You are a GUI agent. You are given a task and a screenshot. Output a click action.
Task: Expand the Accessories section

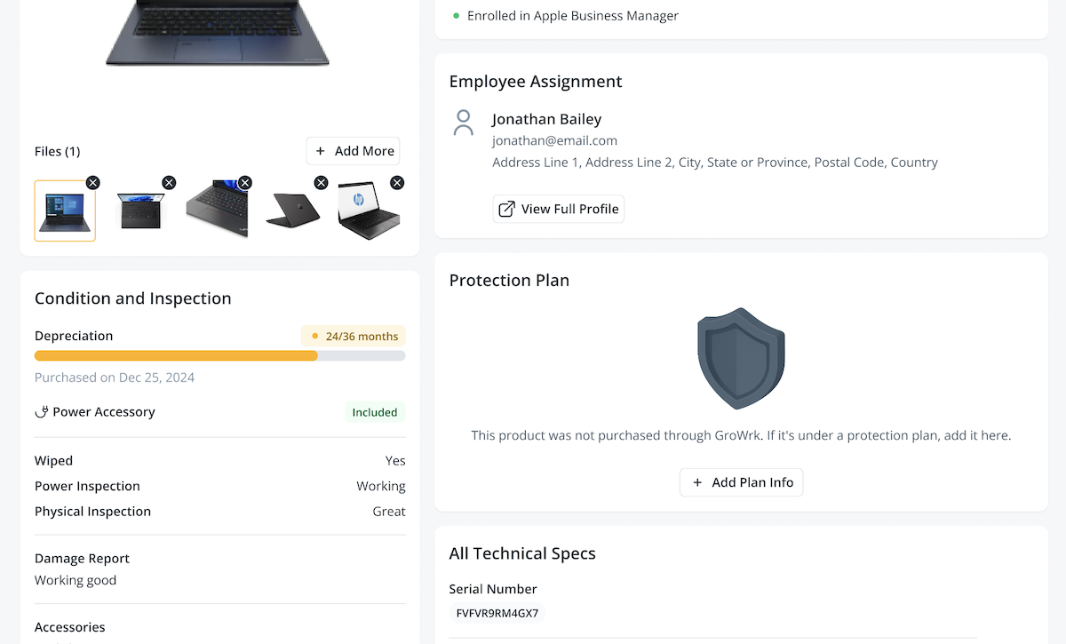[x=69, y=627]
